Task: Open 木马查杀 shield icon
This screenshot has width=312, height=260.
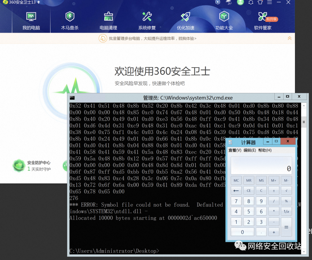Action: coord(70,16)
